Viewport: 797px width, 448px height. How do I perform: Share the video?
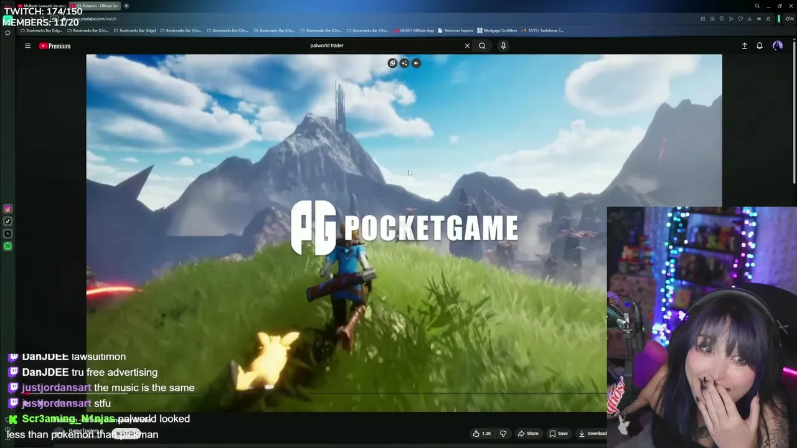528,433
